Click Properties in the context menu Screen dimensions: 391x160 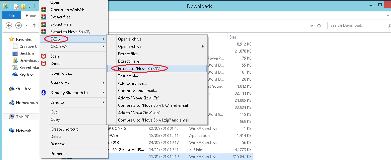pyautogui.click(x=59, y=154)
